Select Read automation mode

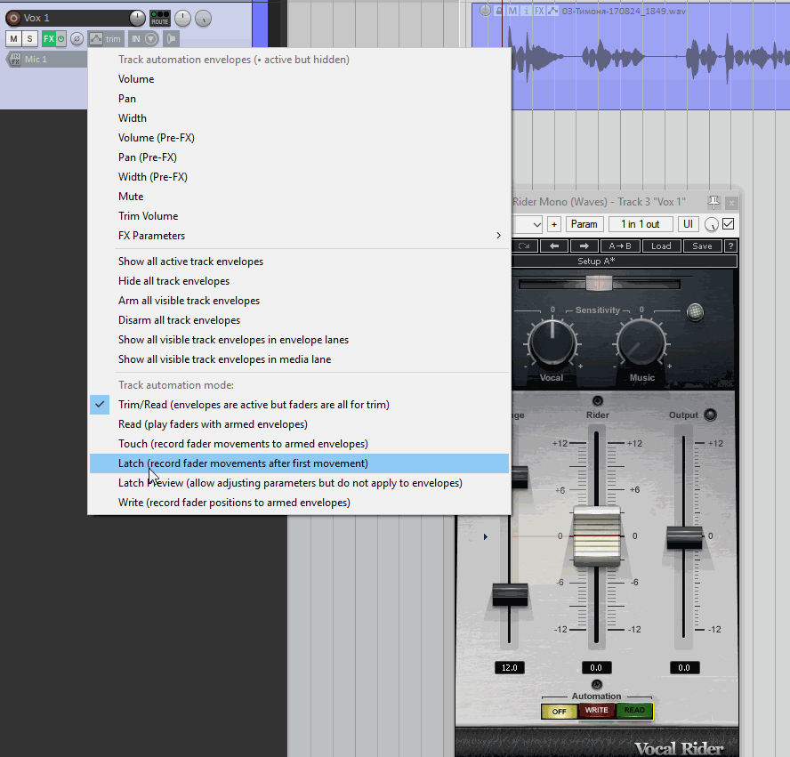[299, 424]
